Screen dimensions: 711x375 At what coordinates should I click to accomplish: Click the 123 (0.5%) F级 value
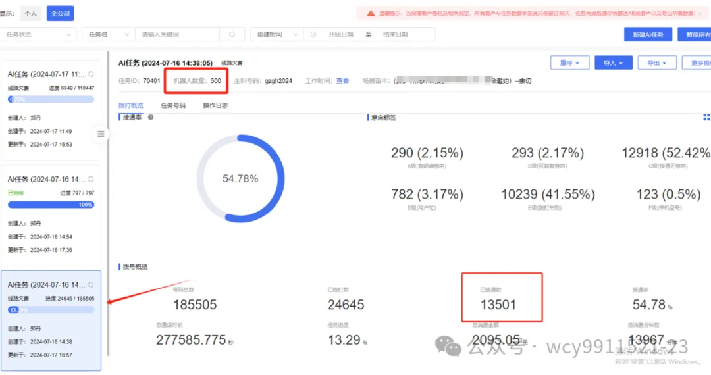coord(669,195)
